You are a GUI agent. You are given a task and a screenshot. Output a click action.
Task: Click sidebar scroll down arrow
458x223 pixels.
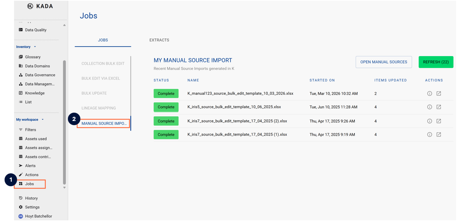64,187
